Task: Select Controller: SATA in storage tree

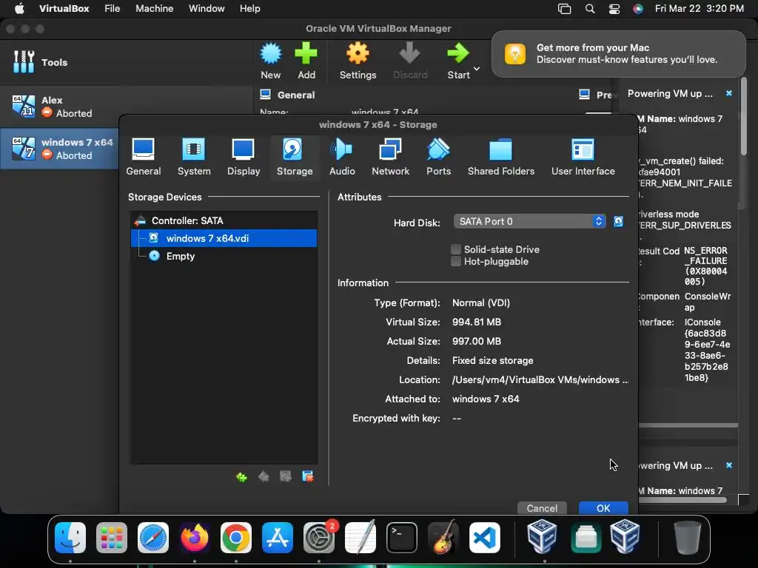Action: click(x=224, y=220)
